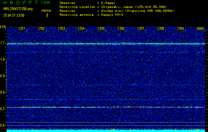Viewport: 208px width, 132px height.
Task: Click observer name K.Nagai
Action: 109,3
